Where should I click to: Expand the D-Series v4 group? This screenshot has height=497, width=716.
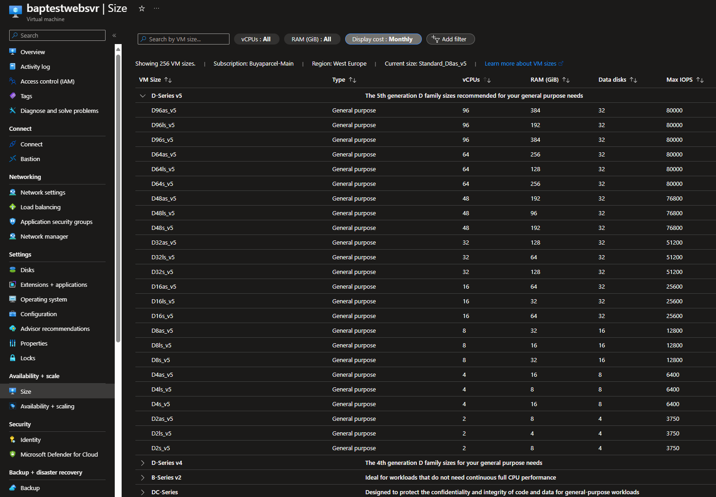(143, 463)
